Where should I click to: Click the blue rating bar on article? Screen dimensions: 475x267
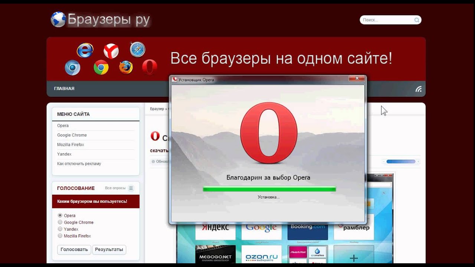[x=401, y=162]
